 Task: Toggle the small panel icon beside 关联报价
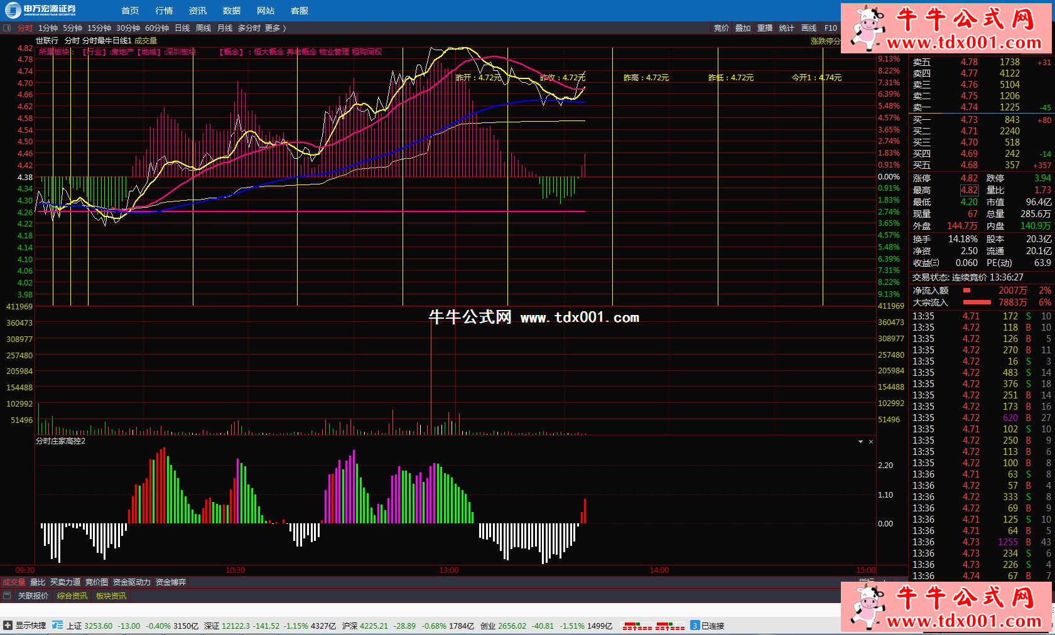tap(7, 595)
